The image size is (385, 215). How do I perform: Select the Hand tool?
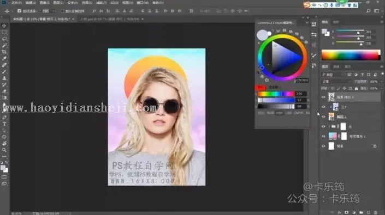[x=4, y=144]
